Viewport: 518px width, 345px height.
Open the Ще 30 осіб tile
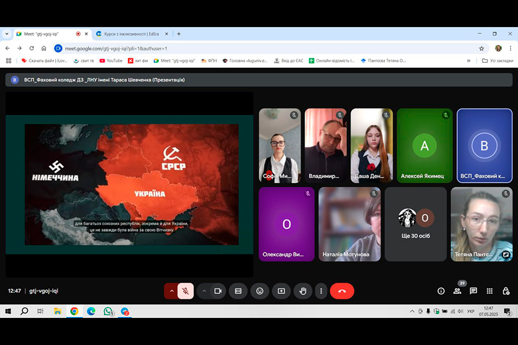click(416, 224)
